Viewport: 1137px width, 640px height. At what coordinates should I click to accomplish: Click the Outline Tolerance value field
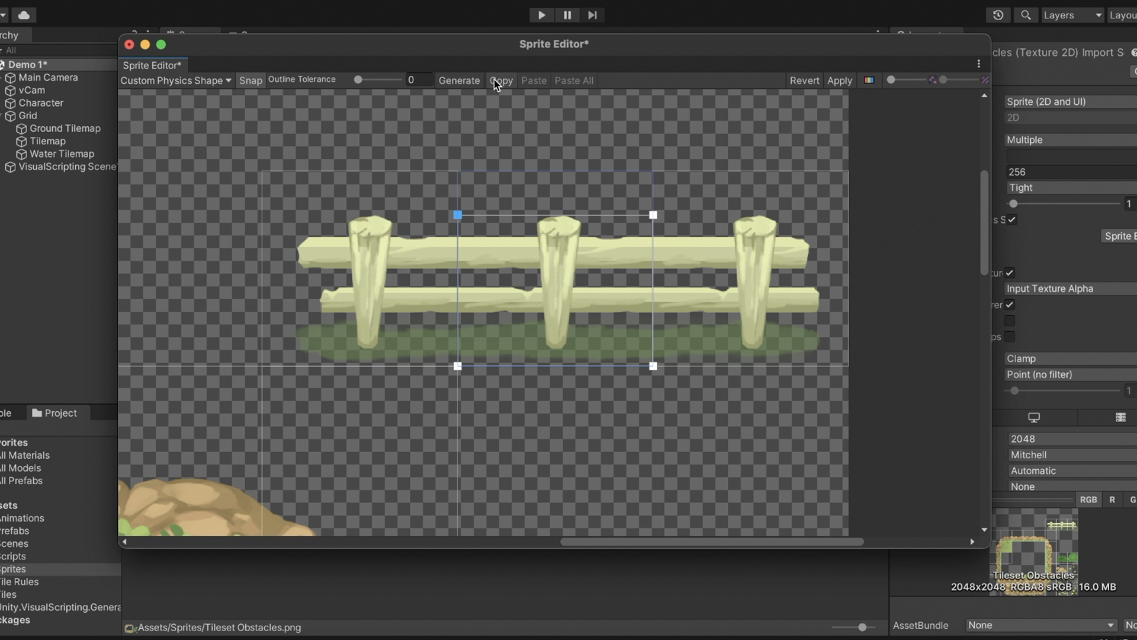click(x=419, y=80)
